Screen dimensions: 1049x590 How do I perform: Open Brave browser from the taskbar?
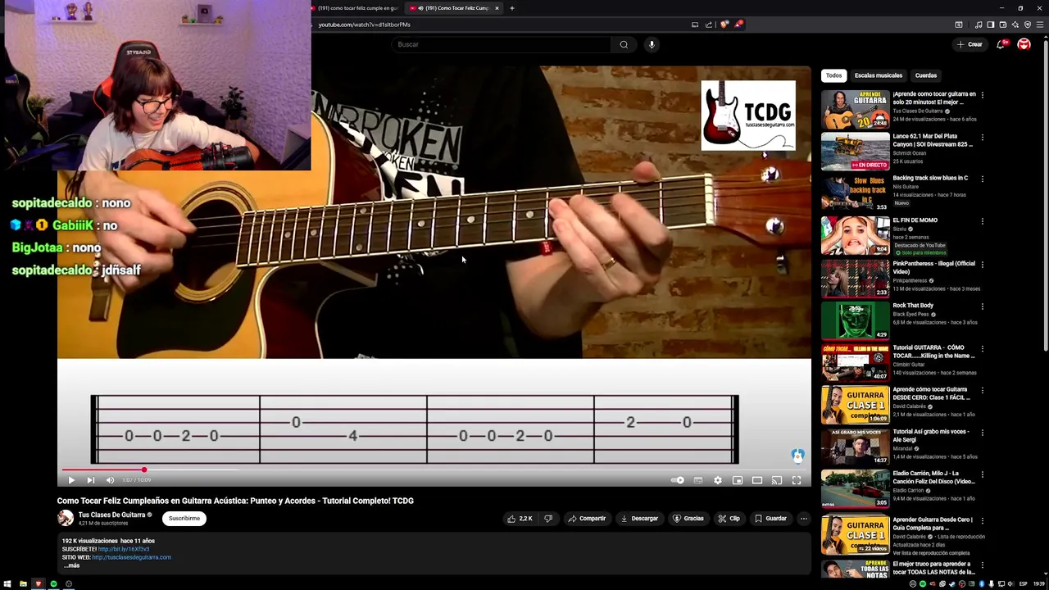[38, 584]
